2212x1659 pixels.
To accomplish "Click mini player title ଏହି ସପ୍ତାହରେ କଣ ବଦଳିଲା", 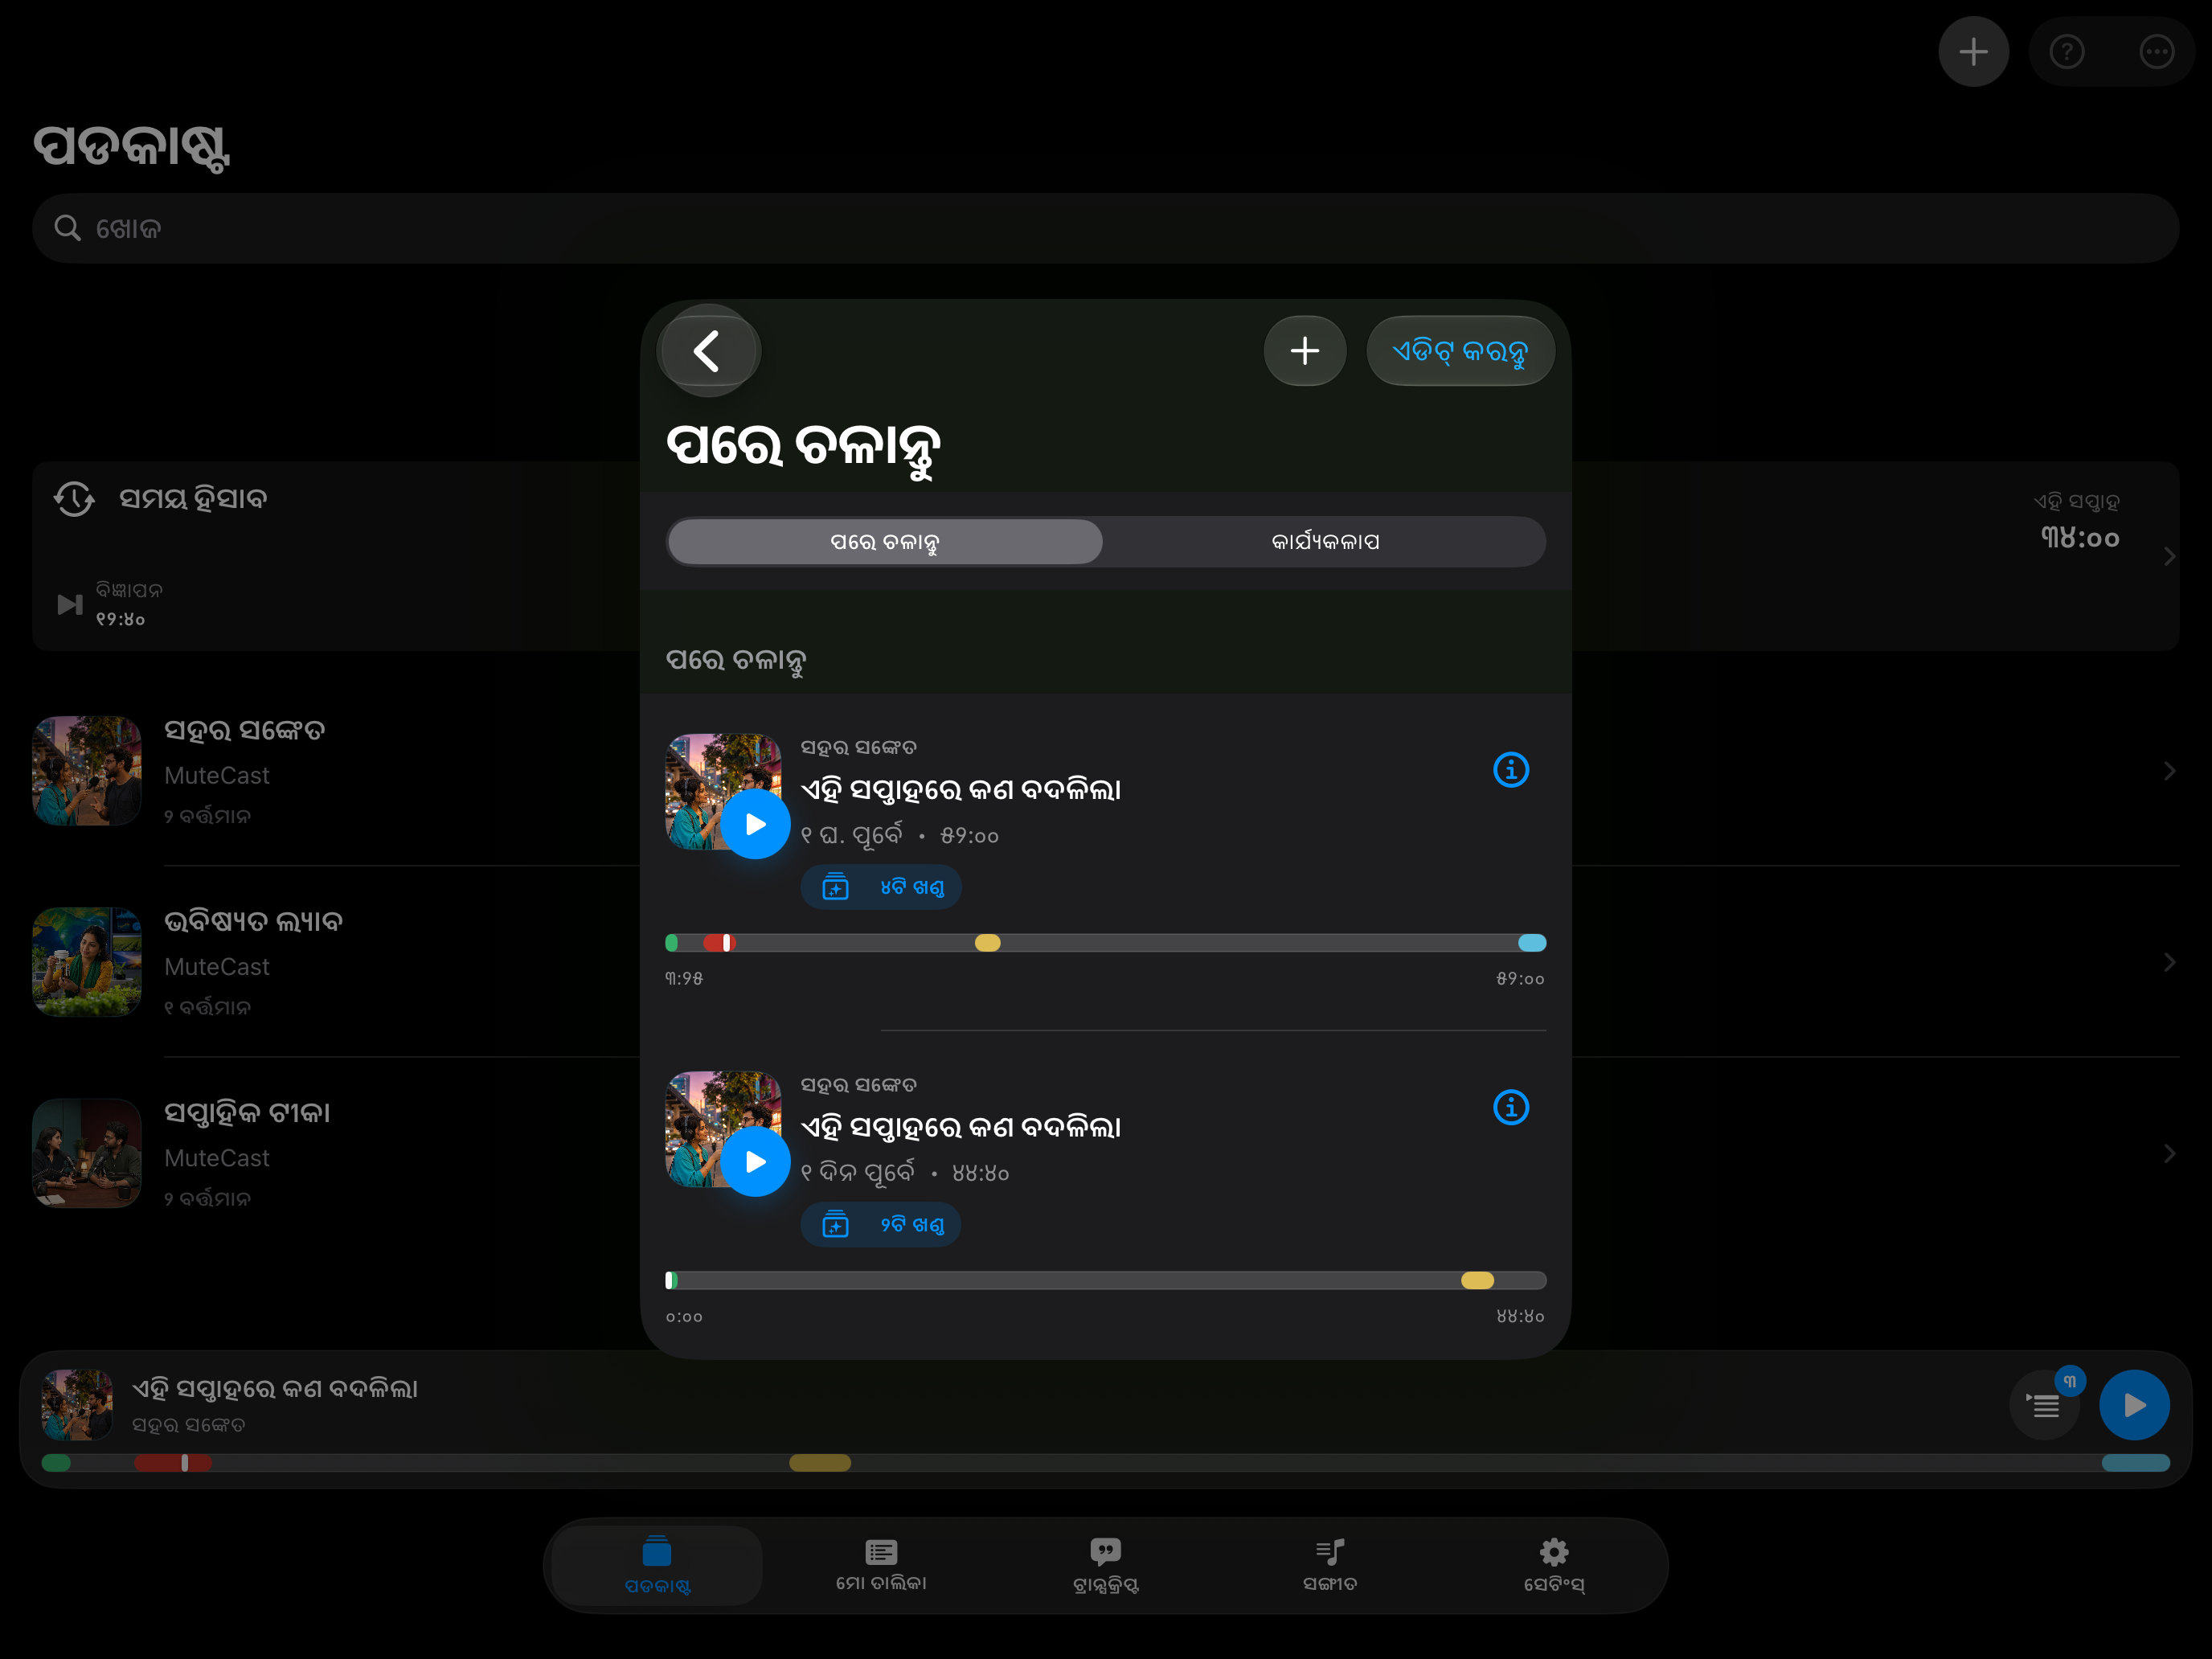I will click(x=275, y=1389).
